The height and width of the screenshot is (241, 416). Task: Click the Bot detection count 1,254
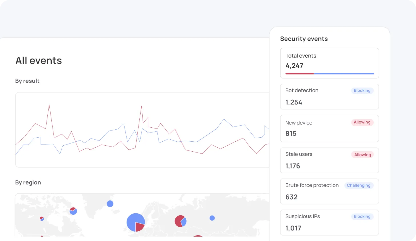[x=294, y=102]
